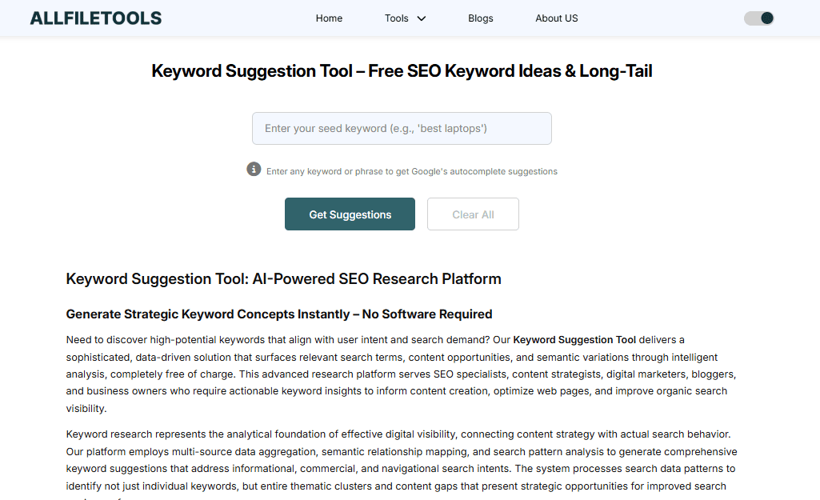Focus the seed keyword input field
The height and width of the screenshot is (500, 820).
coord(402,129)
